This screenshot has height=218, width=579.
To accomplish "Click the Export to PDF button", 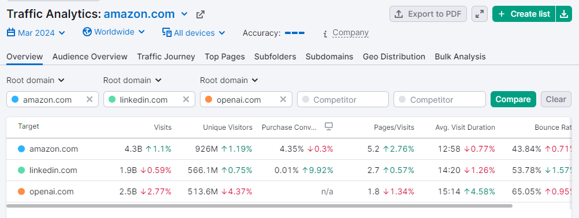I will pyautogui.click(x=428, y=14).
